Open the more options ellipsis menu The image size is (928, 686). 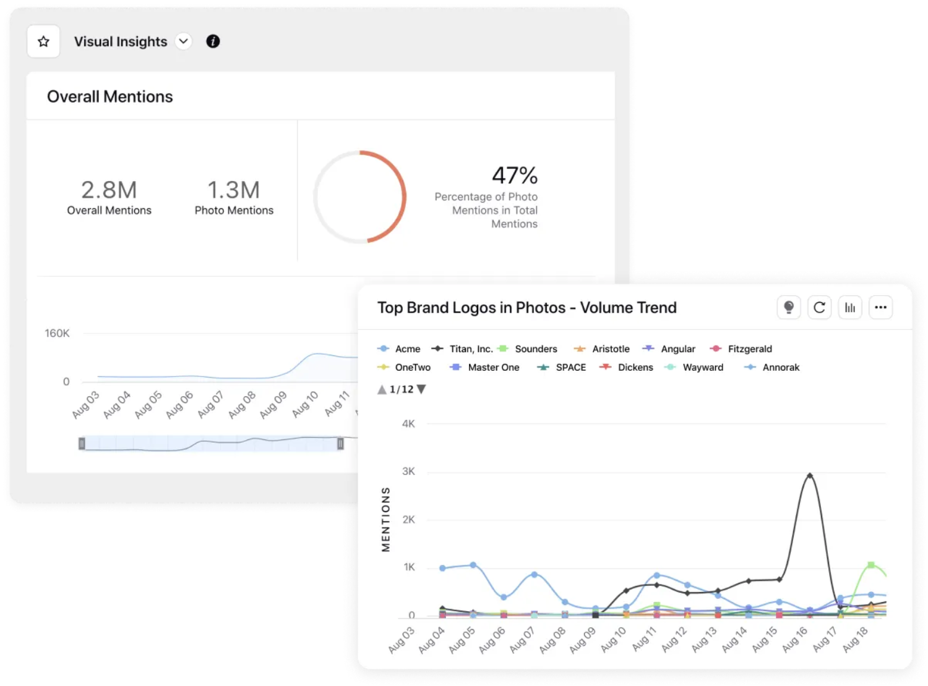point(880,307)
